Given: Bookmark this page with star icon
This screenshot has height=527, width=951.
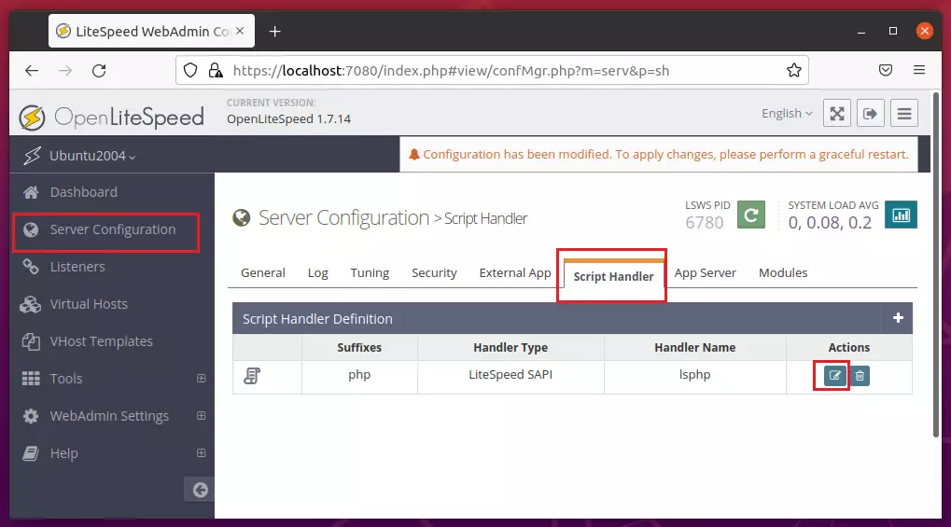Looking at the screenshot, I should click(793, 70).
